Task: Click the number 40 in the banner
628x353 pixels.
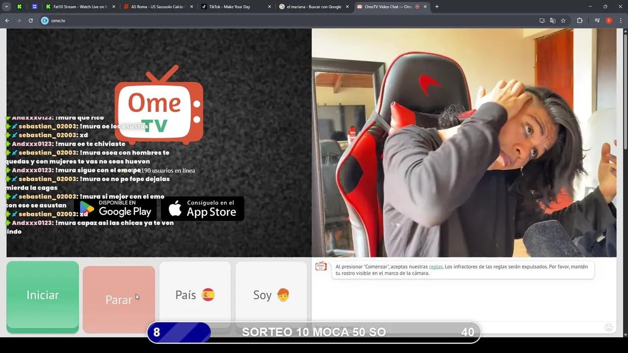Action: pyautogui.click(x=468, y=332)
